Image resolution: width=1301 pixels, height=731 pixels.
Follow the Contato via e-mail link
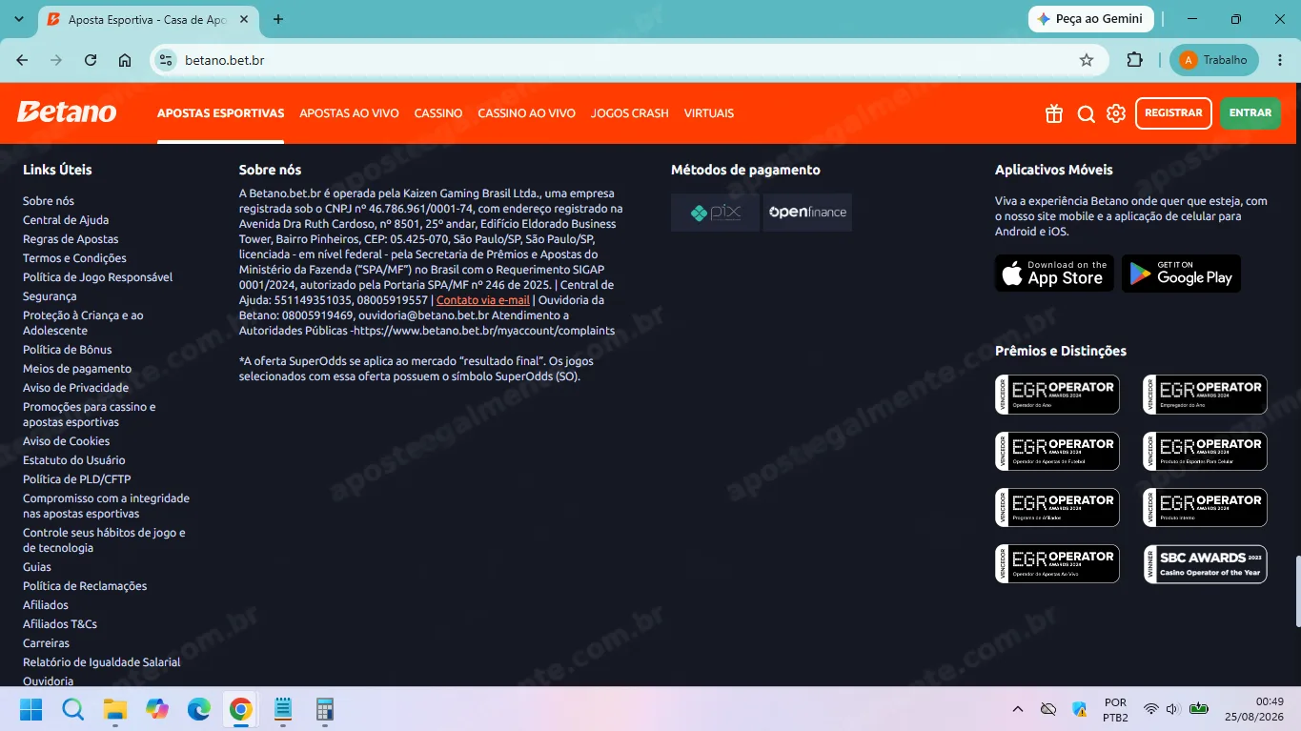483,300
